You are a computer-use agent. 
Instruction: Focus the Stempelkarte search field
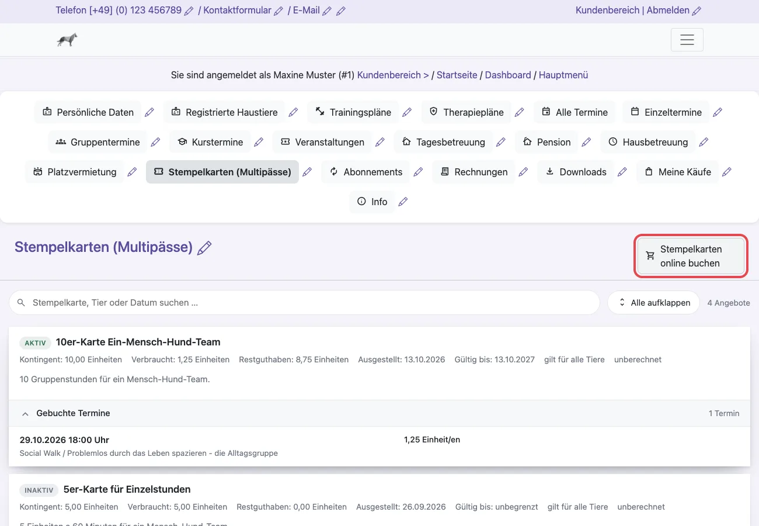(304, 303)
